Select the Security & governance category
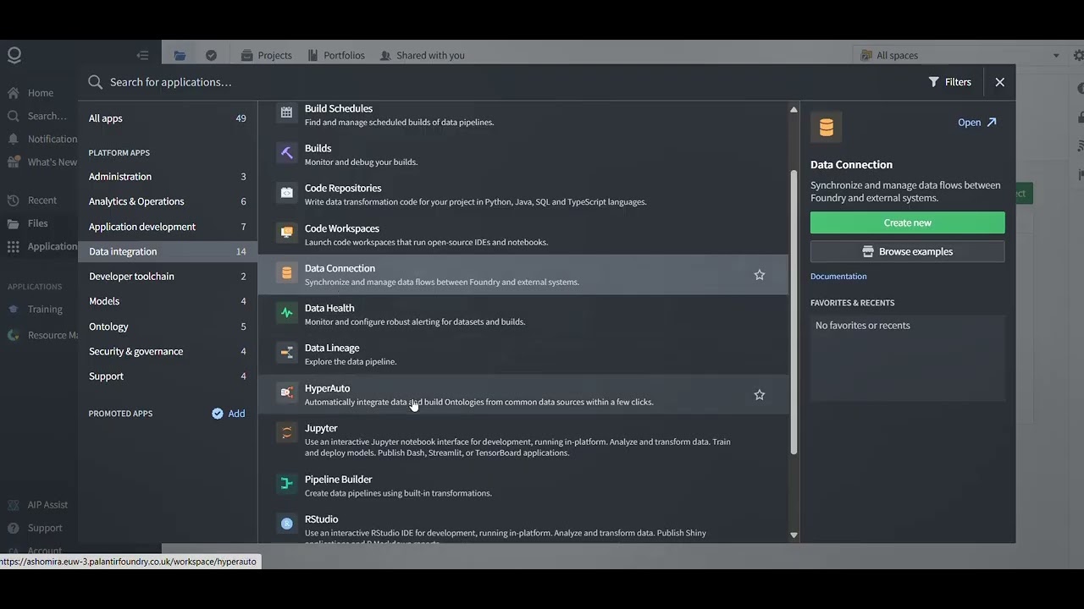The image size is (1084, 609). (168, 351)
